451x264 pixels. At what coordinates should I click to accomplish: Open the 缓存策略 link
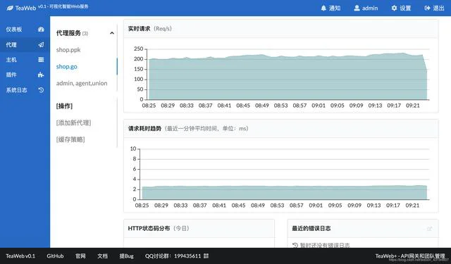click(x=70, y=139)
